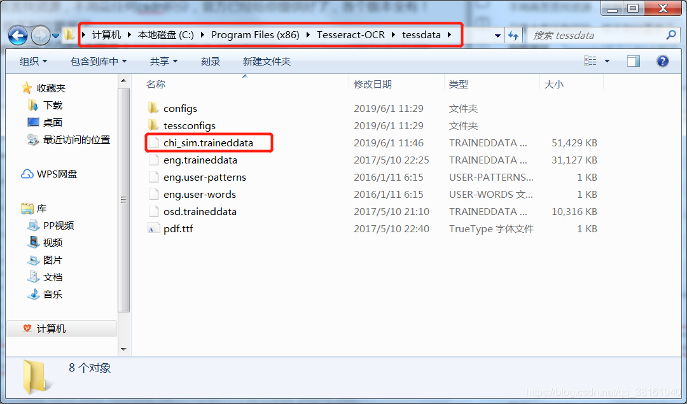Refresh the folder with the refresh icon
Image resolution: width=687 pixels, height=404 pixels.
point(513,36)
